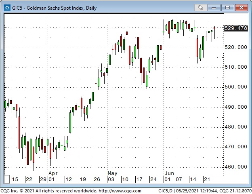Image resolution: width=252 pixels, height=194 pixels.
Task: Close the GIC5 chart window
Action: (241, 8)
